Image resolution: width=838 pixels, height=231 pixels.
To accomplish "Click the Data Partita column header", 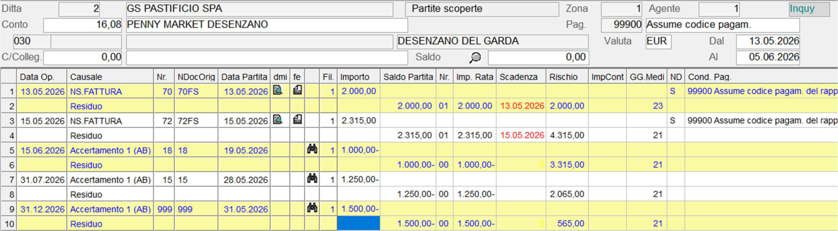I will point(244,77).
